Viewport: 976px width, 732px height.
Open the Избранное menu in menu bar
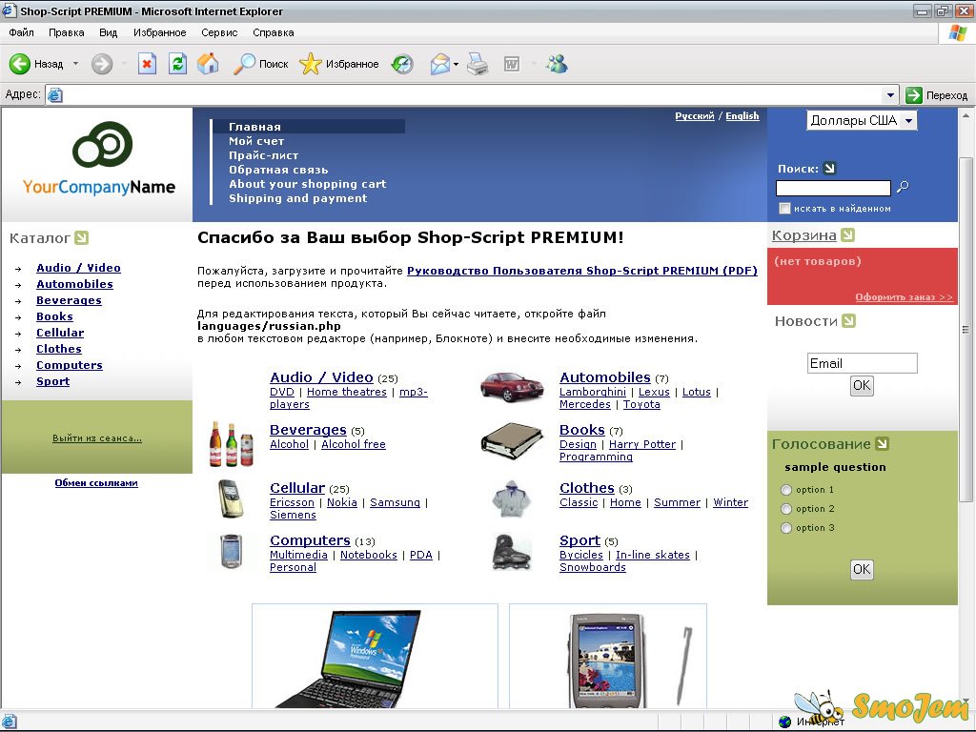coord(160,32)
